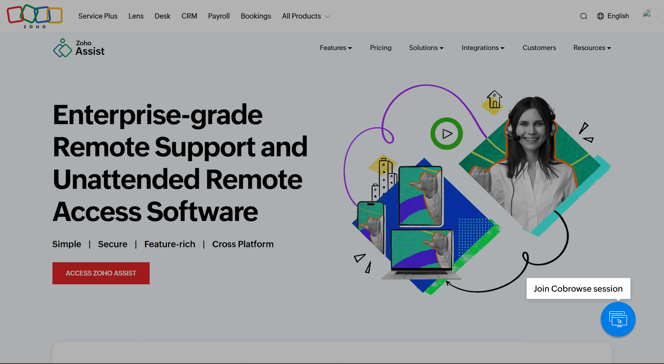Click the Zoho logo
This screenshot has height=364, width=664.
pyautogui.click(x=35, y=16)
